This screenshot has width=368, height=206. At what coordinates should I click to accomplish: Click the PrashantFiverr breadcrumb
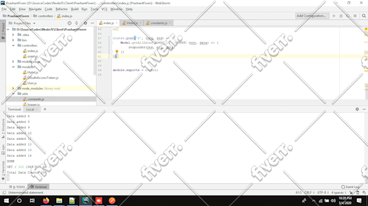point(16,16)
